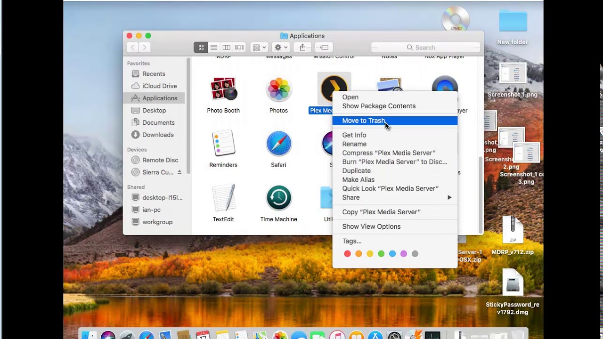The height and width of the screenshot is (339, 603).
Task: Go back in Finder history
Action: pos(132,47)
